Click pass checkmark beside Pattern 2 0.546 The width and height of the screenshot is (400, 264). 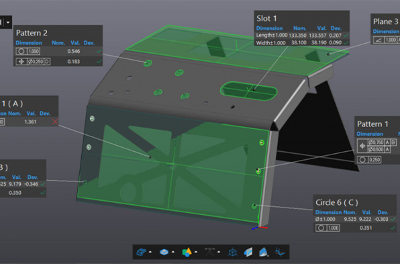pos(99,51)
